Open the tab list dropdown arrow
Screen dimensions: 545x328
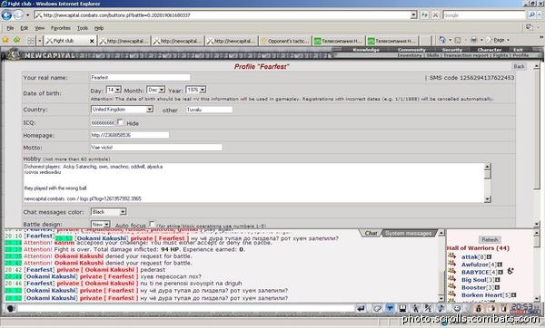pyautogui.click(x=40, y=41)
